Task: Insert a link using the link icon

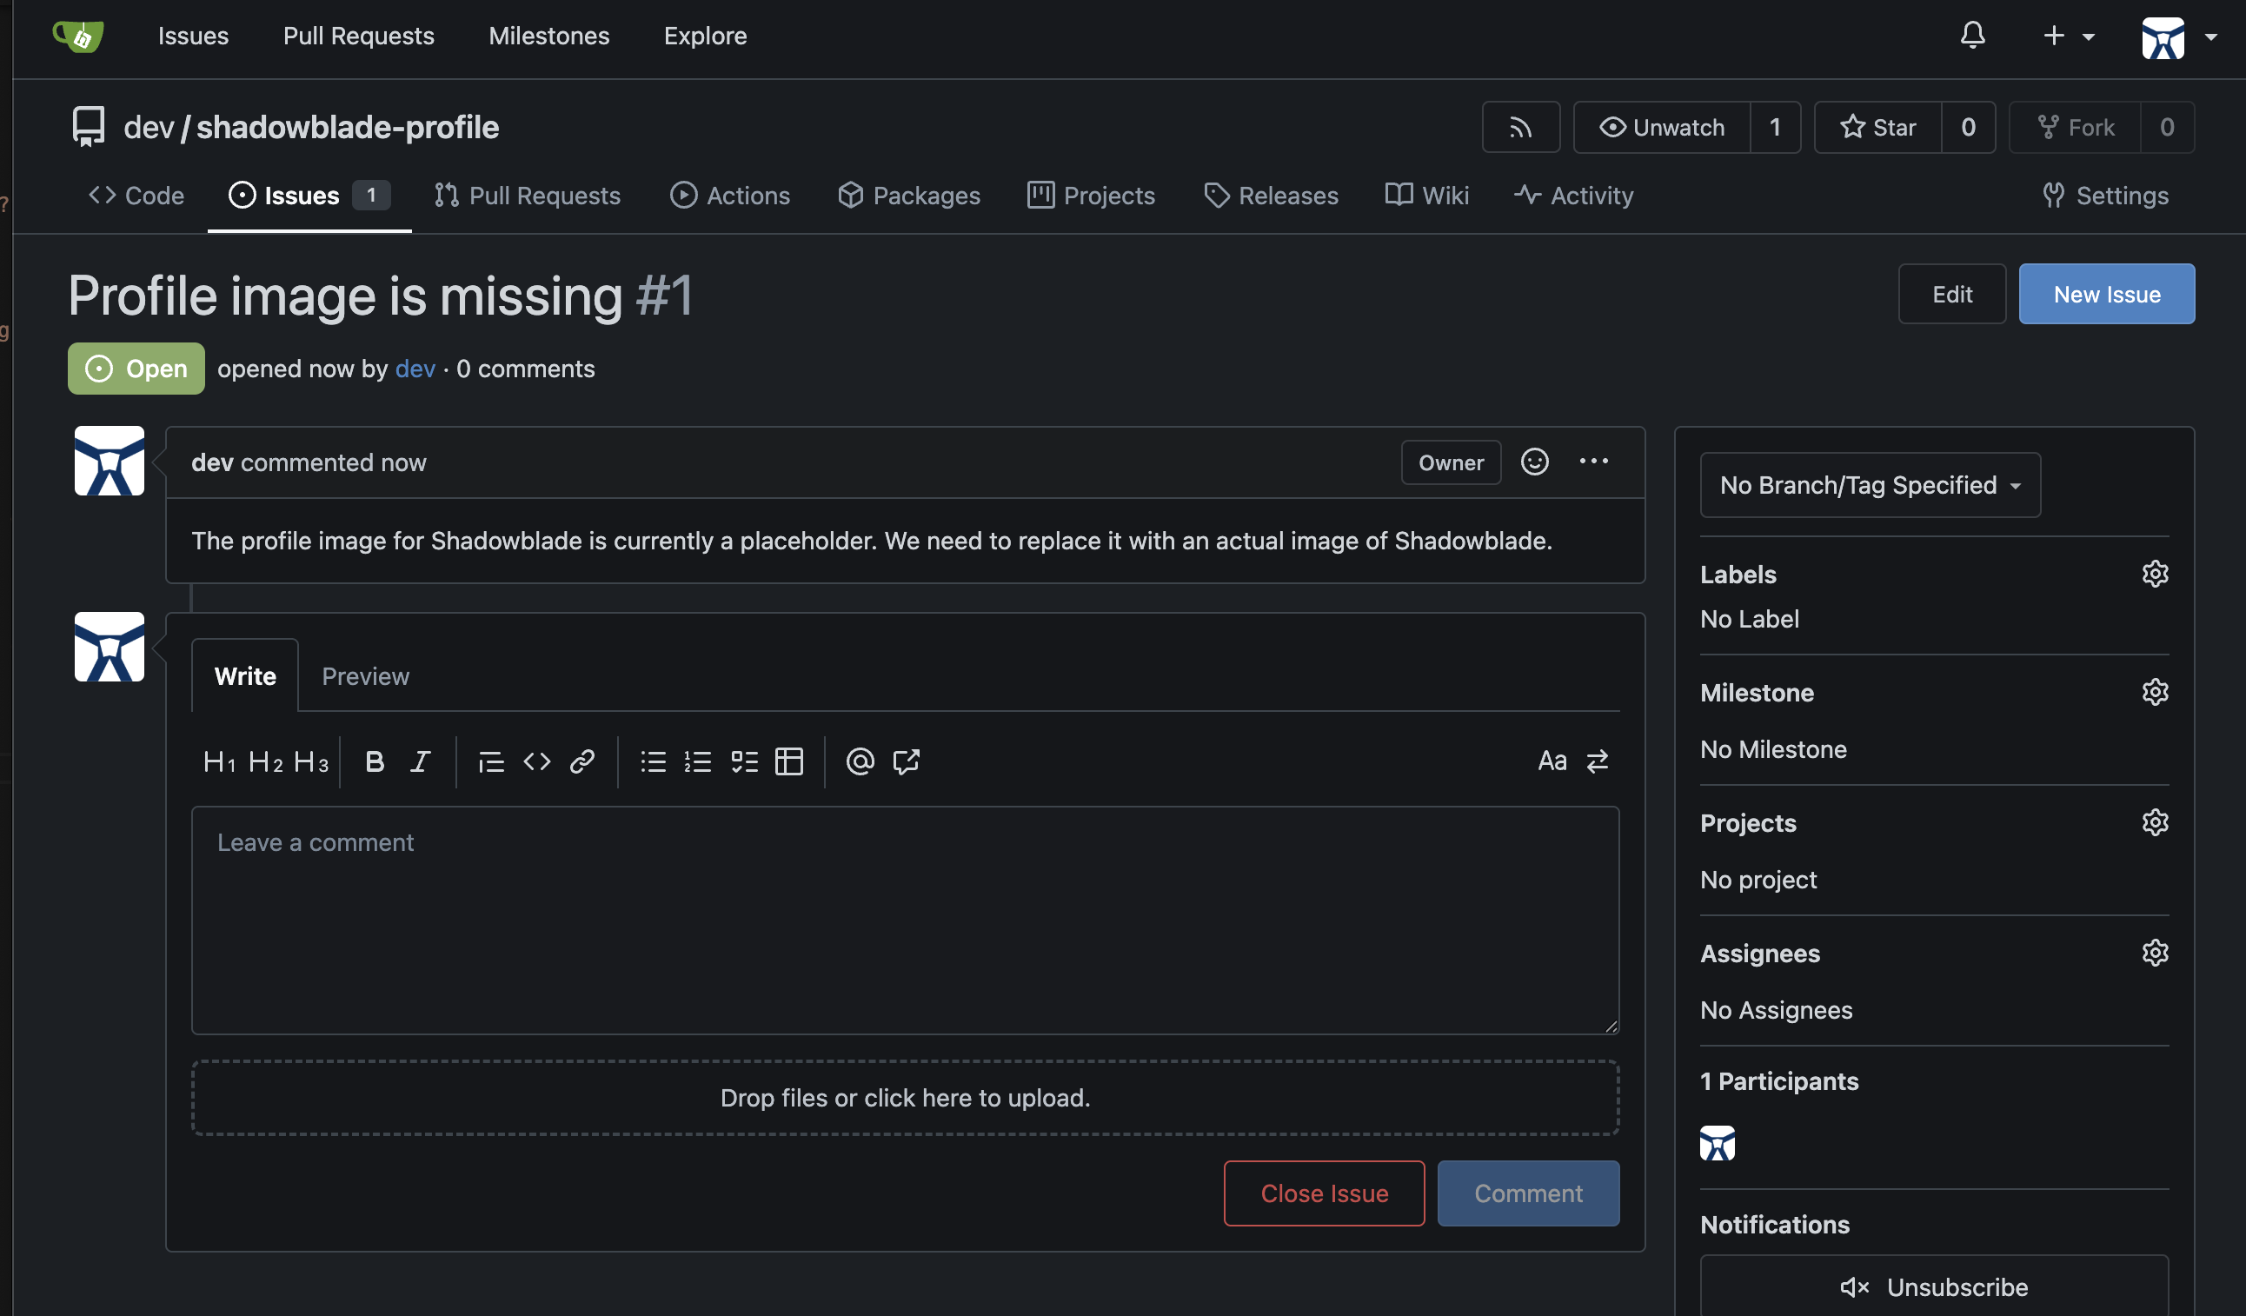Action: tap(582, 761)
